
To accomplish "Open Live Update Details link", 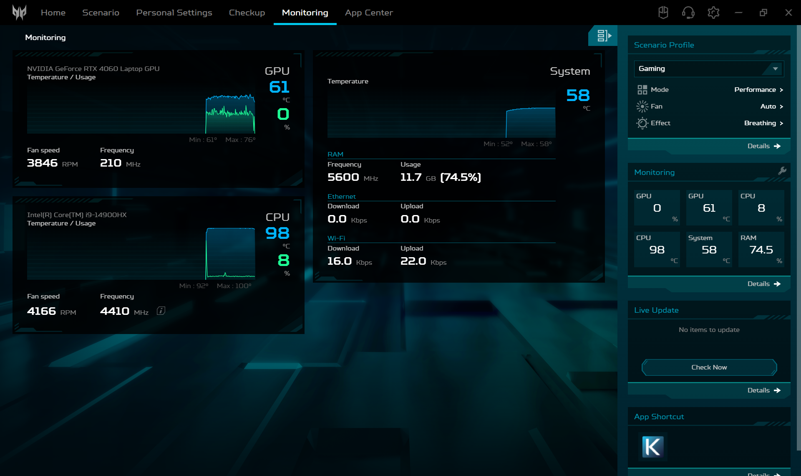I will (763, 390).
